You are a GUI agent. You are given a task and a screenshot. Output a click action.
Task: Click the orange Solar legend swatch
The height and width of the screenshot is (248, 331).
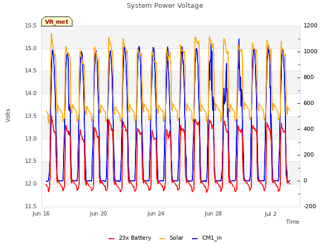(x=162, y=239)
